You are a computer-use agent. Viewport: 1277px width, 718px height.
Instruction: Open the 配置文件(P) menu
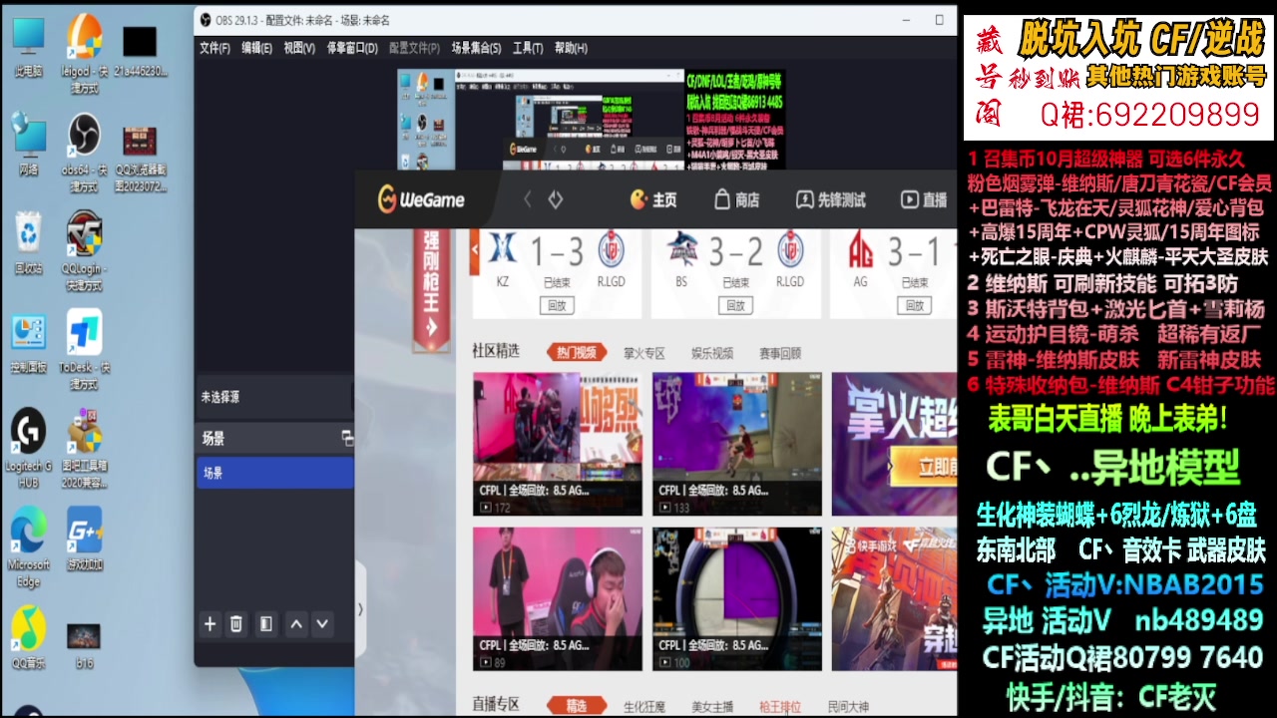414,48
